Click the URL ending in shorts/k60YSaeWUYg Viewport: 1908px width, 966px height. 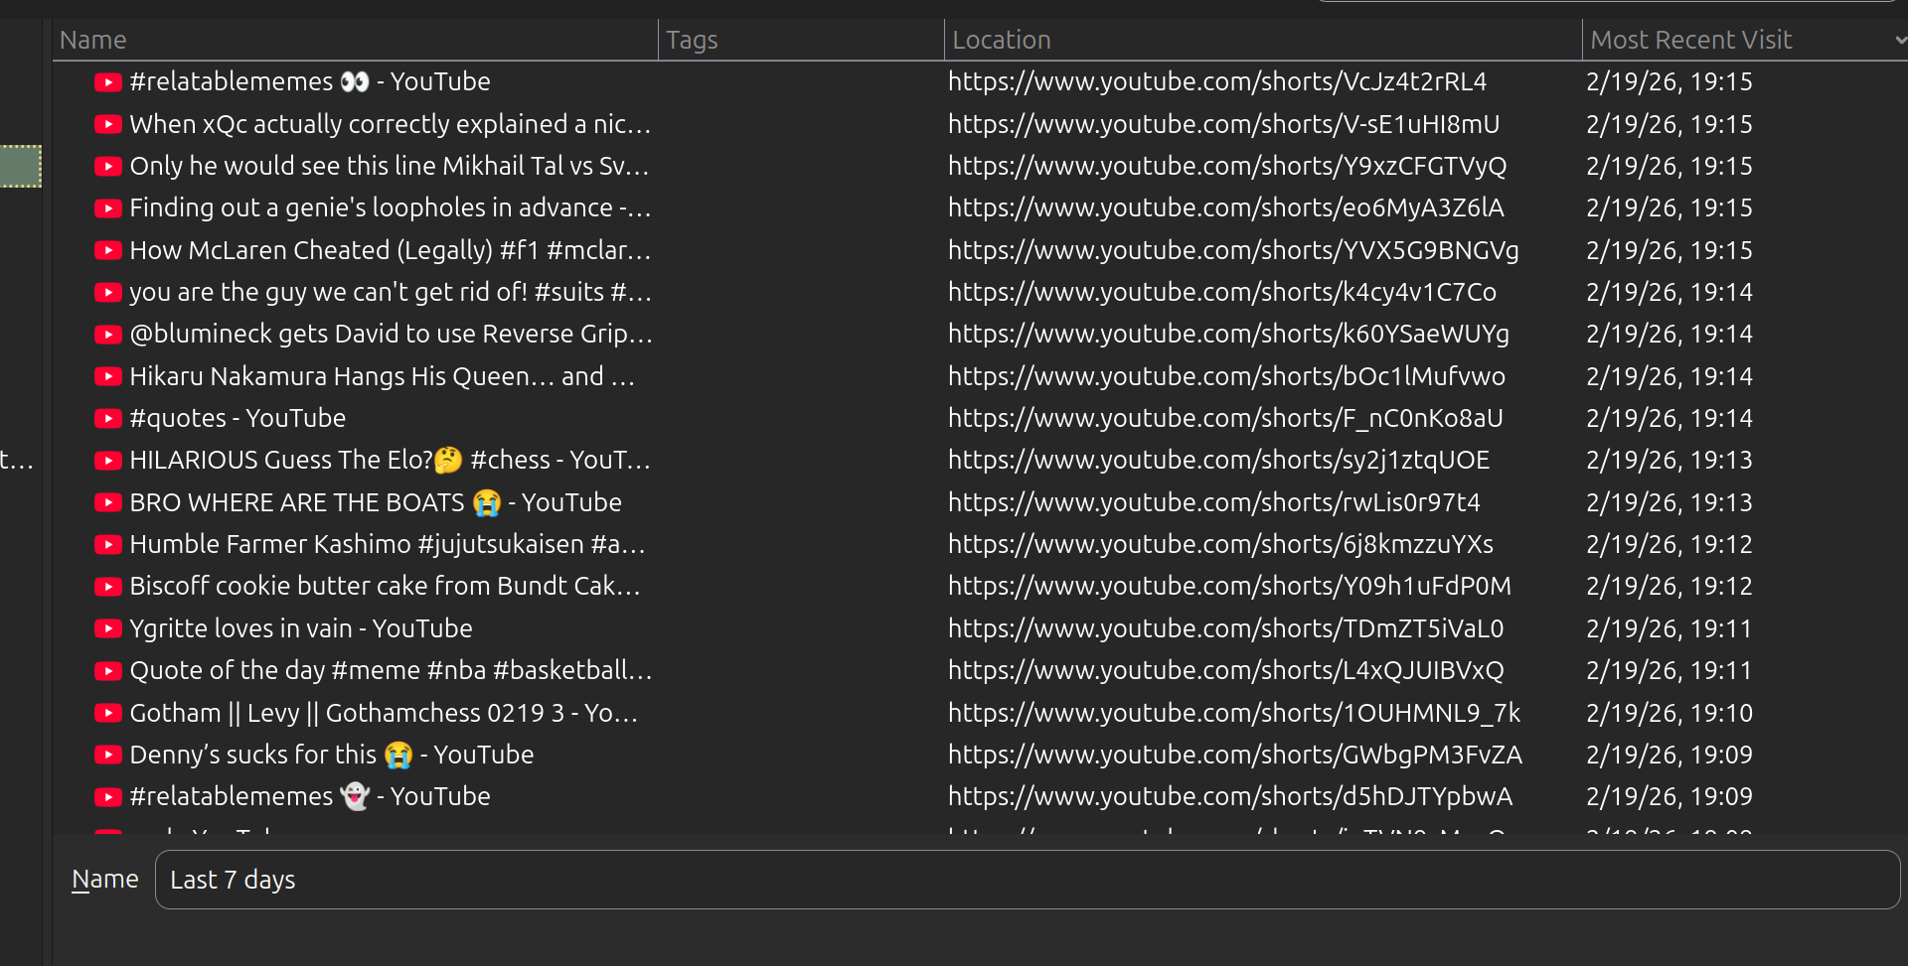[1229, 334]
